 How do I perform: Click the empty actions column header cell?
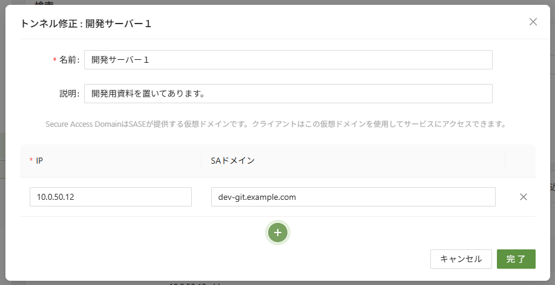[520, 161]
